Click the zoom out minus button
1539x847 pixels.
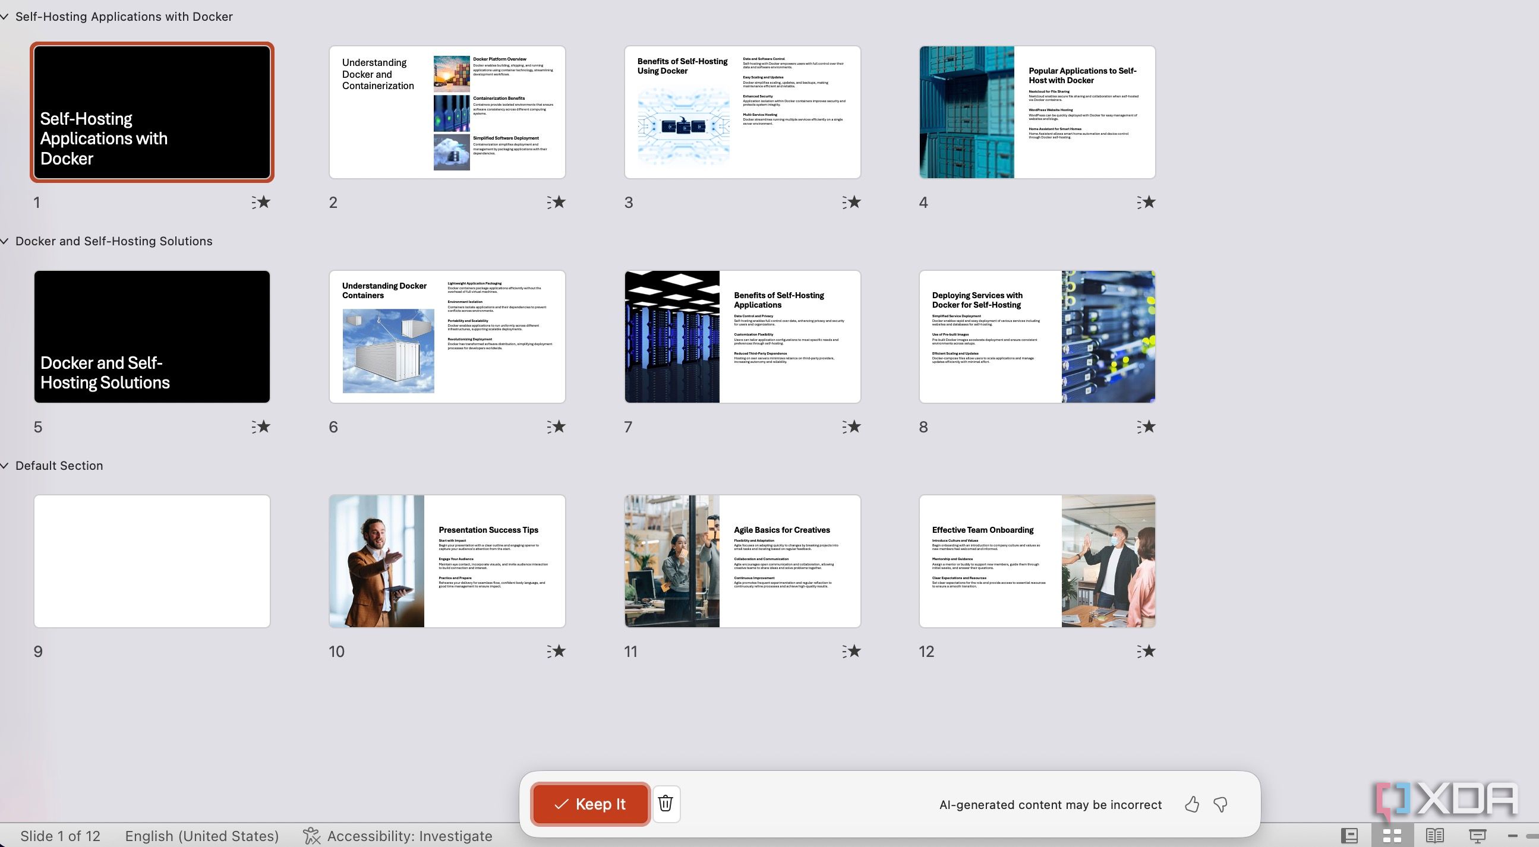1513,836
